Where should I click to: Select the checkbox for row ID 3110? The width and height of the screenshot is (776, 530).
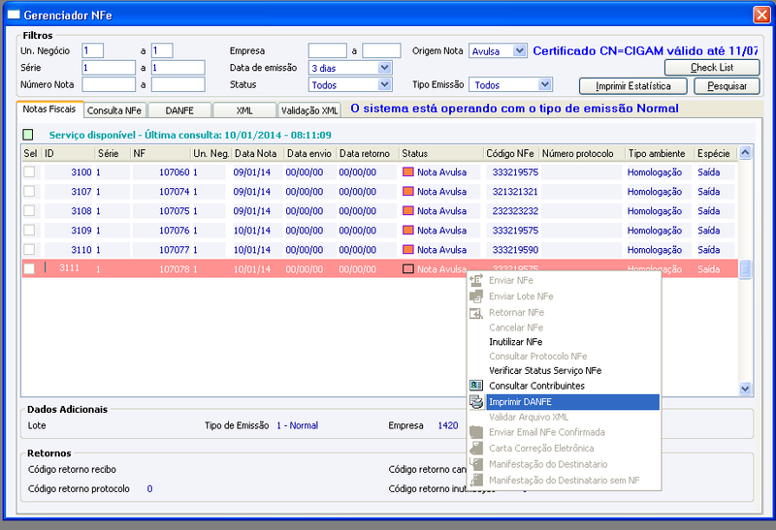tap(29, 250)
